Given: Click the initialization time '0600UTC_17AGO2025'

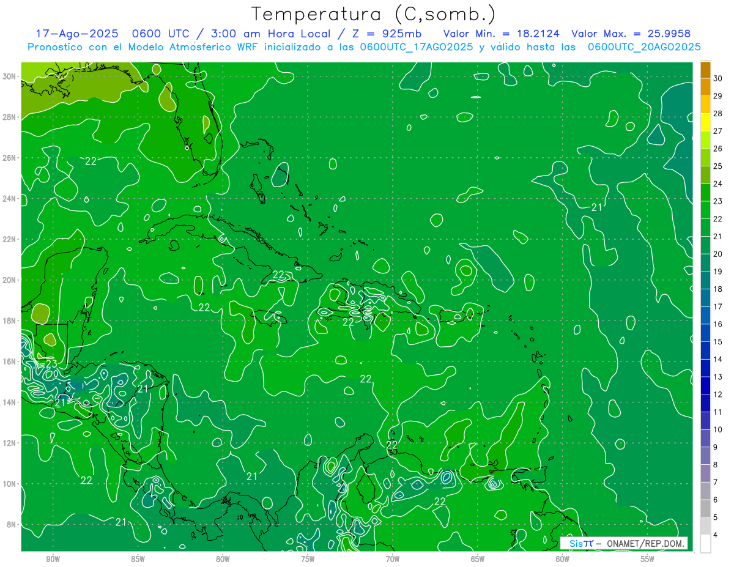Looking at the screenshot, I should click(416, 47).
